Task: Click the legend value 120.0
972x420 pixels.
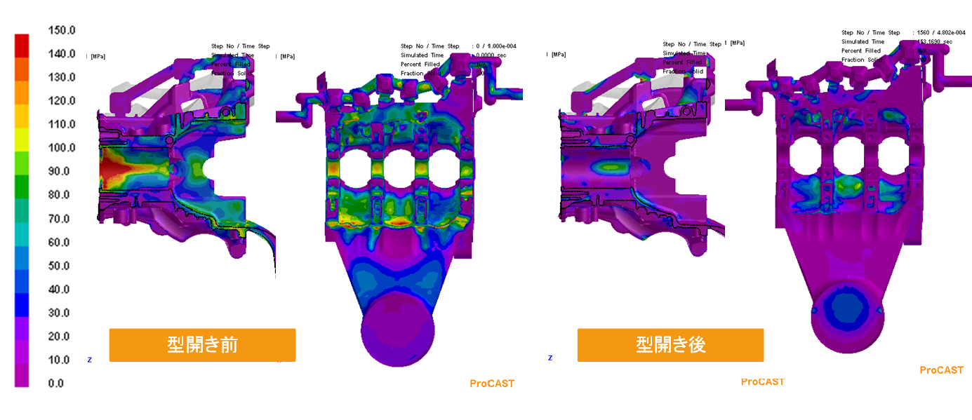Action: [x=62, y=101]
